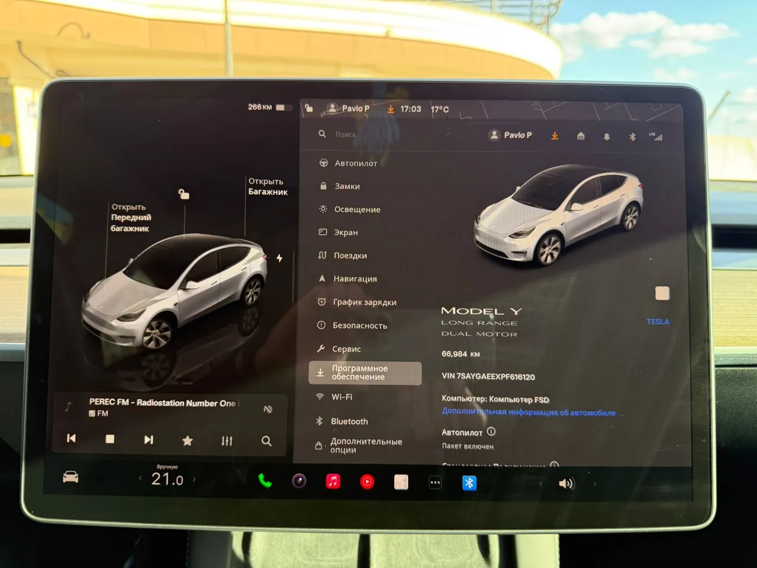757x568 pixels.
Task: Tap Открыть Багажник to open trunk
Action: click(x=267, y=186)
